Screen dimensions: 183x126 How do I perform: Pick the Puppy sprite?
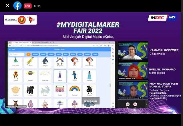30,90
